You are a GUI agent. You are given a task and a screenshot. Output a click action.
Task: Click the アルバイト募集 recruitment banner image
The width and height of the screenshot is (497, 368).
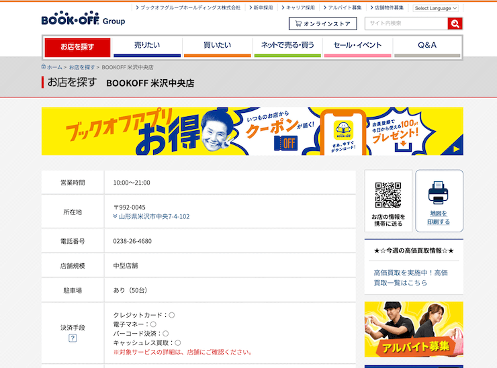click(x=414, y=329)
